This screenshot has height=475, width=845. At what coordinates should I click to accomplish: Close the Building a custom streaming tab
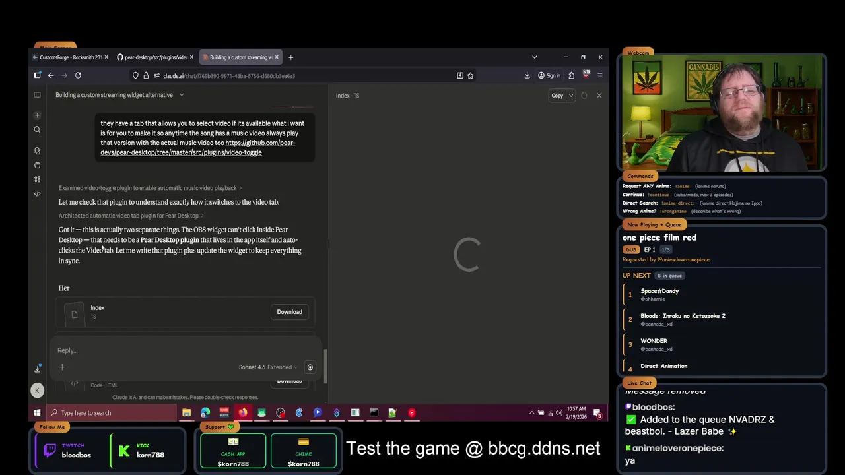point(277,57)
